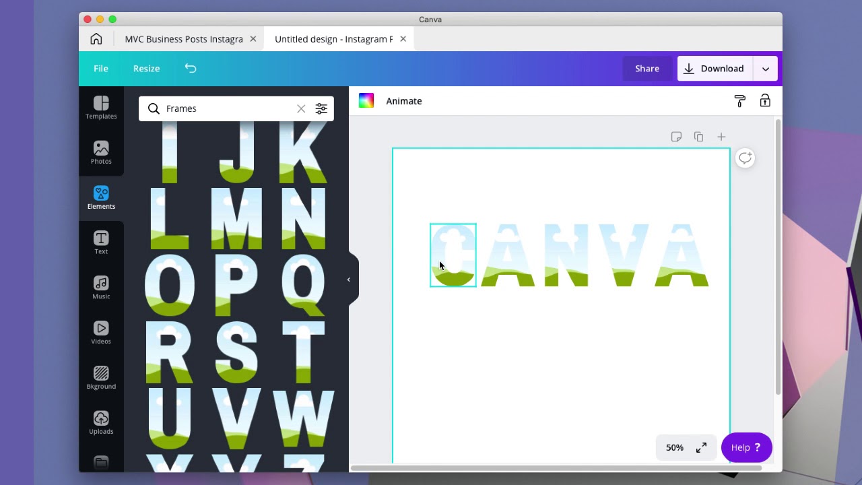Image resolution: width=862 pixels, height=485 pixels.
Task: Click the duplicate page icon
Action: point(698,136)
